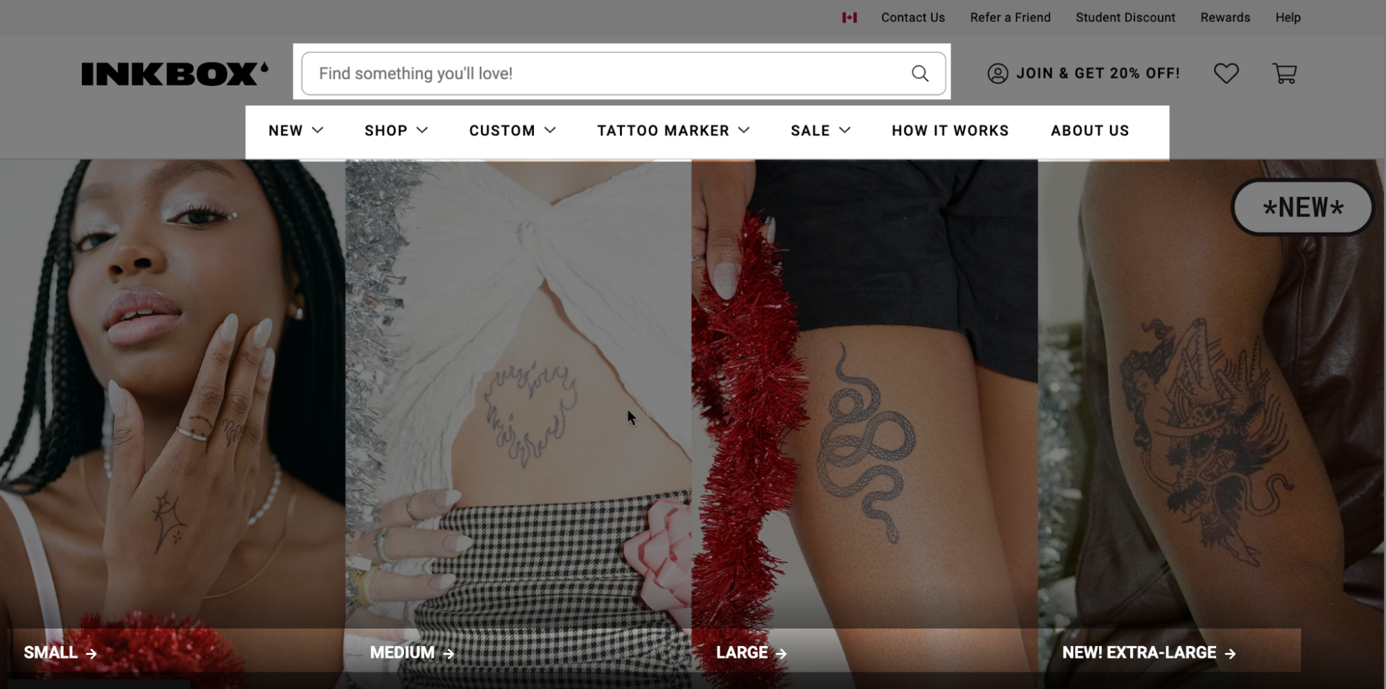This screenshot has height=689, width=1386.
Task: Open the wishlist heart icon
Action: (1226, 73)
